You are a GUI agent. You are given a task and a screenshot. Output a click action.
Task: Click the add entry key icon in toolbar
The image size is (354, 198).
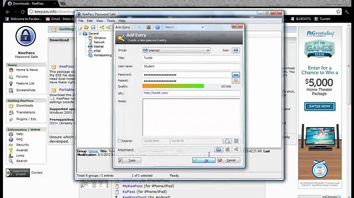[x=102, y=28]
